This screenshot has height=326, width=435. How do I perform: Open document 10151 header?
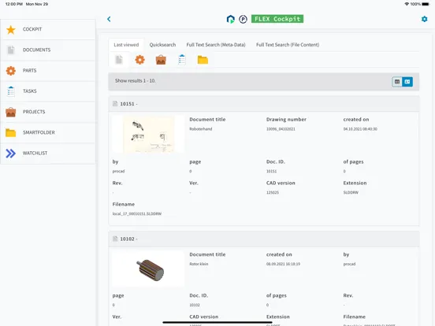[263, 104]
